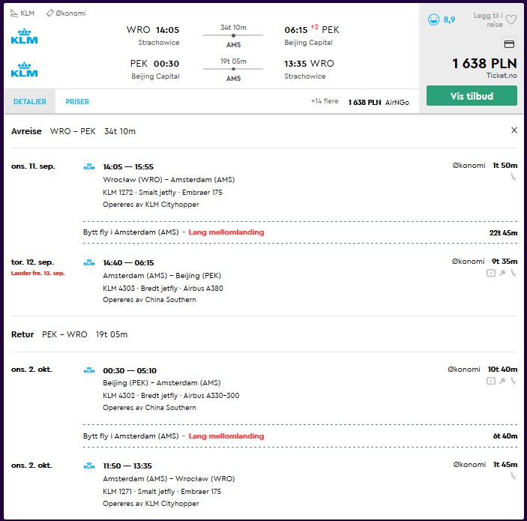Screen dimensions: 527x521
Task: Click entertainment icon for 10t 40m flight
Action: point(491,381)
